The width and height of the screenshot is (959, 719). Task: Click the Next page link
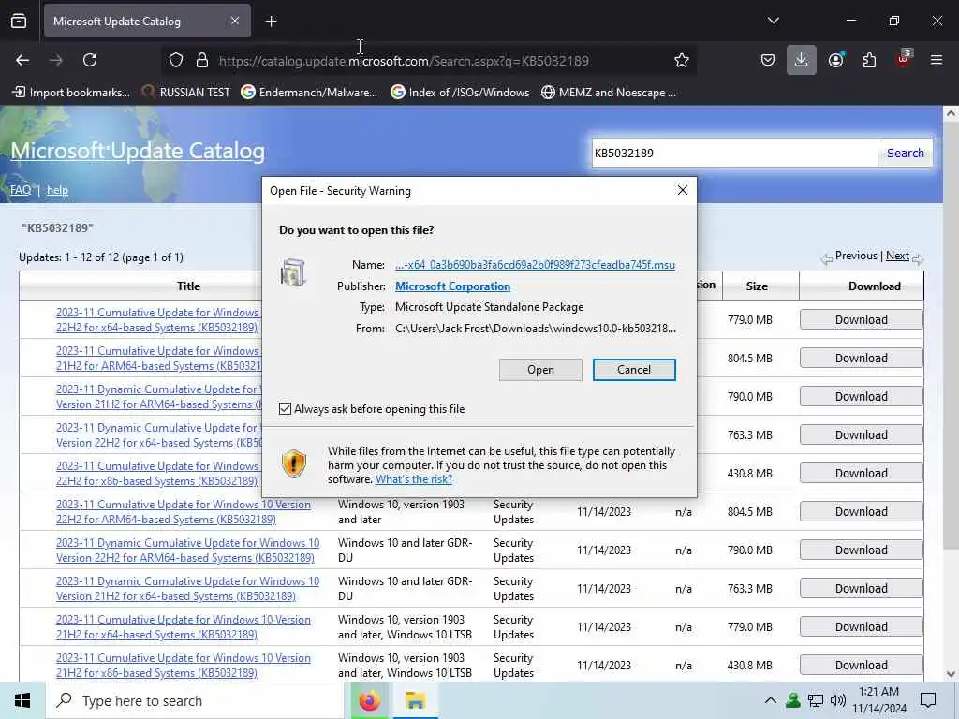[x=897, y=256]
